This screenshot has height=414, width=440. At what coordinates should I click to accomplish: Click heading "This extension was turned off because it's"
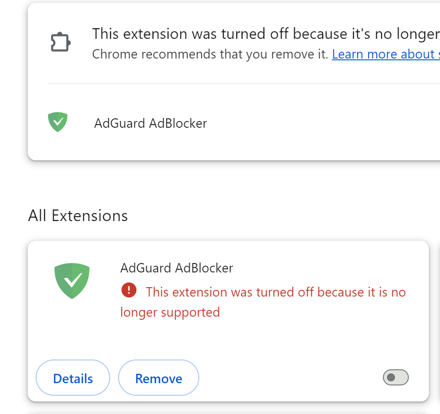pyautogui.click(x=266, y=34)
